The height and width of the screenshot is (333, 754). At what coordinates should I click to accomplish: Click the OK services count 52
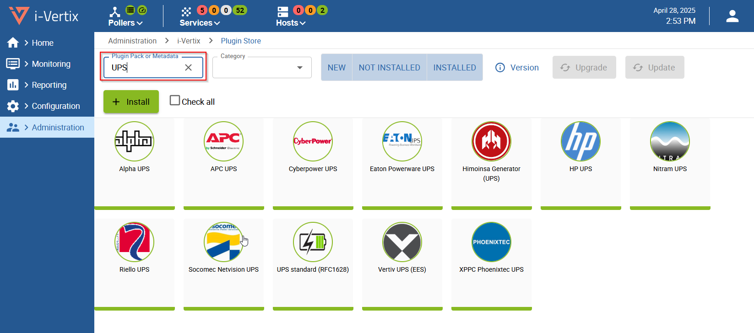[x=240, y=10]
